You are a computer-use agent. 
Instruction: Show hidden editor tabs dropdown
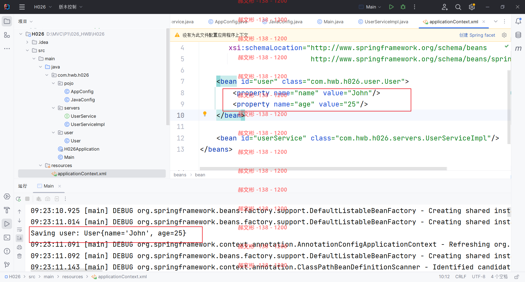pos(496,21)
